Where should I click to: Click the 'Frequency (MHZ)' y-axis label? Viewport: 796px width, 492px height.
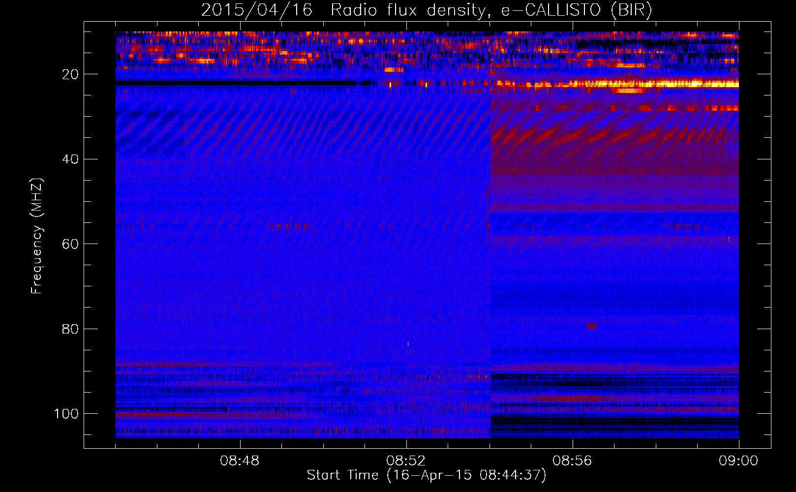(37, 236)
